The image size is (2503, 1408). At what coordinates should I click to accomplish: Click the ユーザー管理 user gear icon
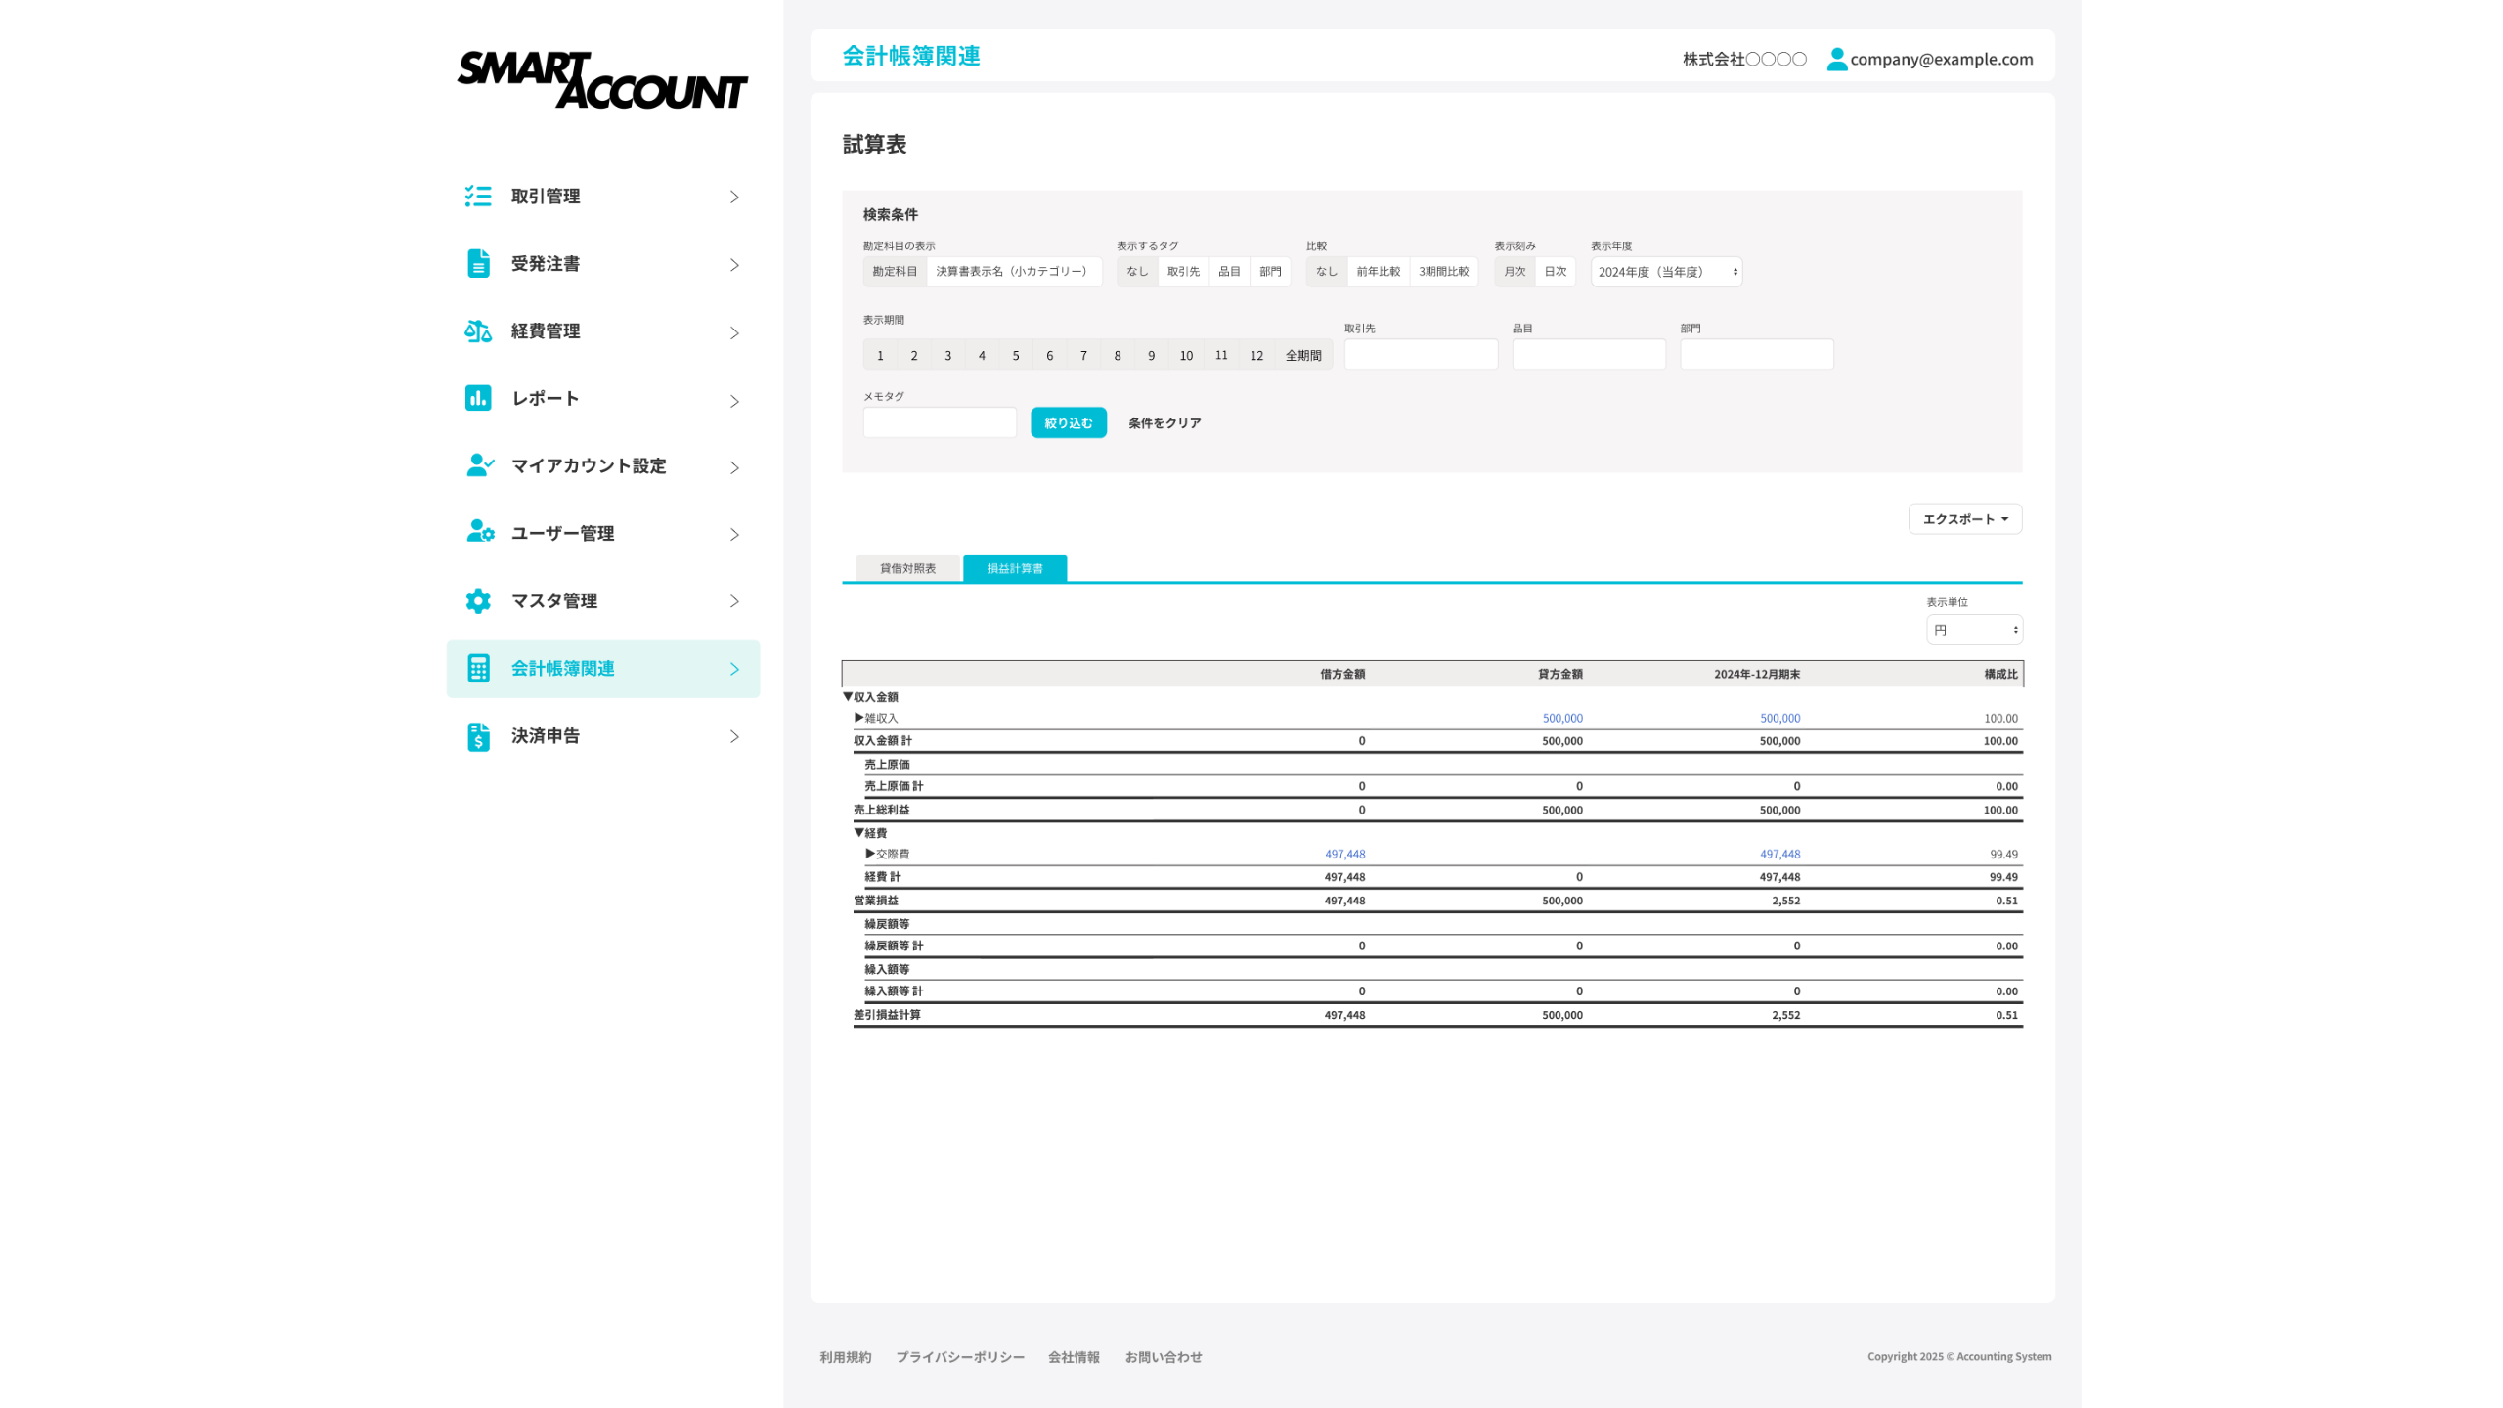pos(479,532)
